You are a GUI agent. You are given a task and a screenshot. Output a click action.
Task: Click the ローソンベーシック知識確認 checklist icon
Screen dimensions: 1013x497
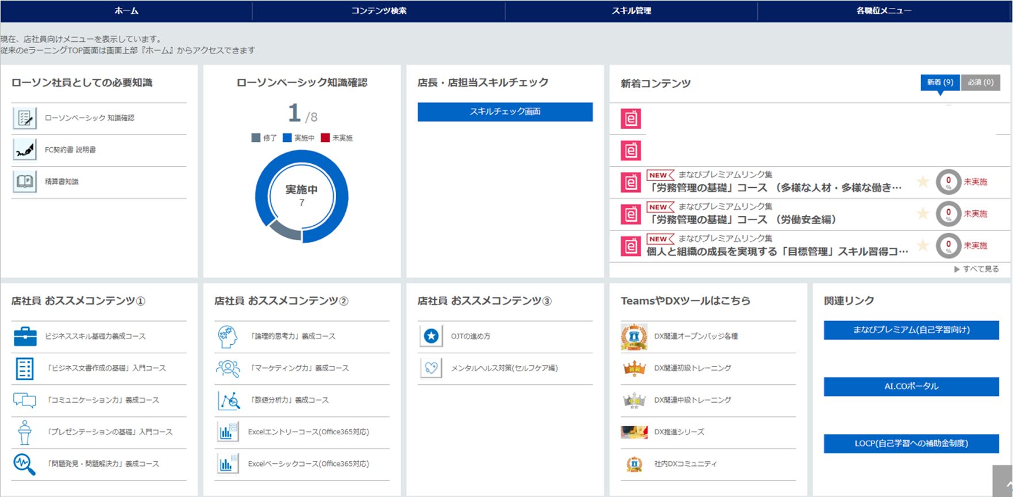click(x=25, y=118)
